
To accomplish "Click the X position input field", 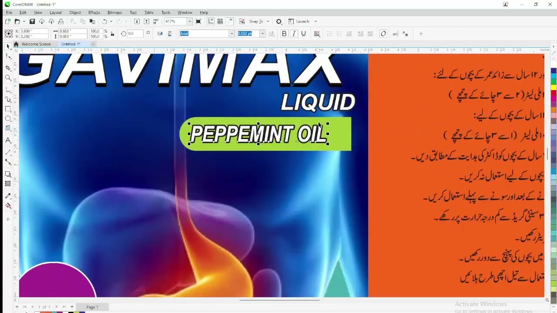I will click(34, 31).
